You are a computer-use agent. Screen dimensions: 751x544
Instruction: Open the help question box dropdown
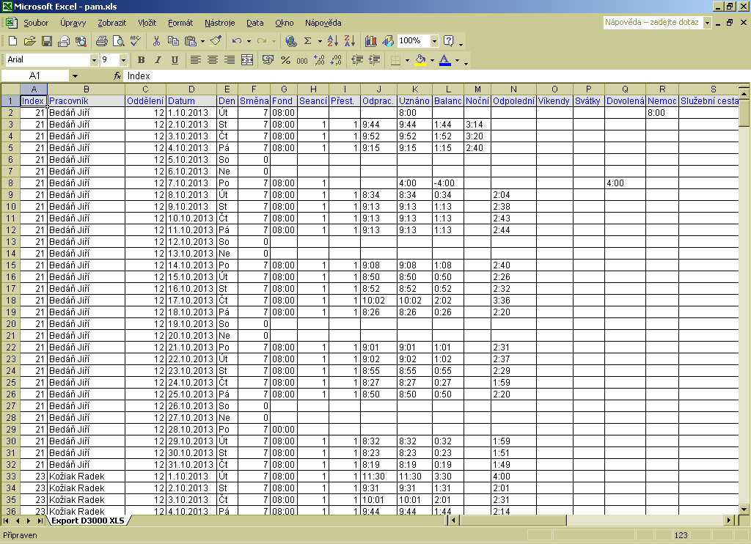pos(707,23)
